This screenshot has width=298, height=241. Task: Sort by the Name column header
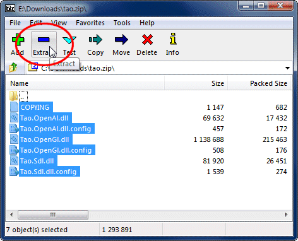click(x=85, y=83)
